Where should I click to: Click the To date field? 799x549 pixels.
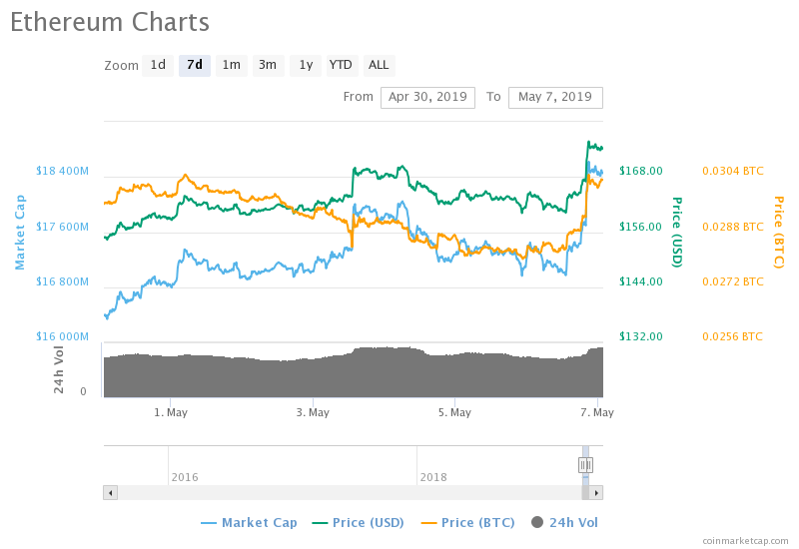pos(555,97)
